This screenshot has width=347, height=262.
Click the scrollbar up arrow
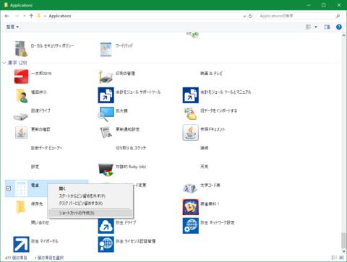coord(343,35)
